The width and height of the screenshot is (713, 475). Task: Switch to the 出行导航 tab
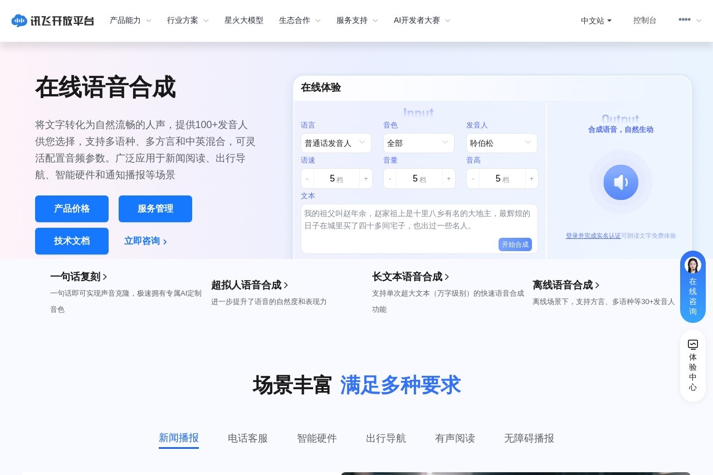[x=386, y=438]
